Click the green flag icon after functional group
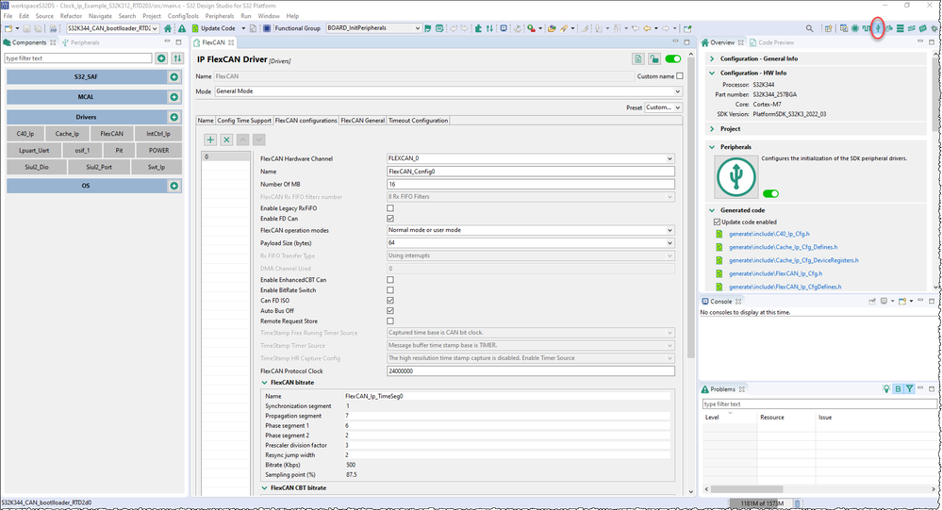The height and width of the screenshot is (510, 942). point(428,28)
